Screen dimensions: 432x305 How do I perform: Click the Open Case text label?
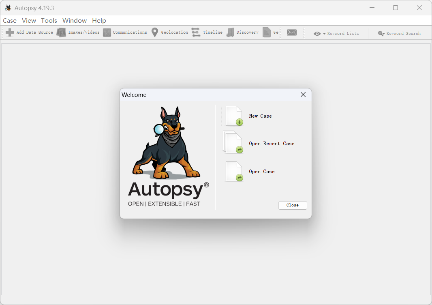(x=262, y=172)
